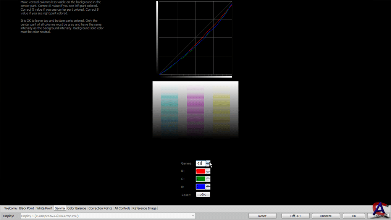Image resolution: width=391 pixels, height=220 pixels.
Task: Select the red R value field
Action: click(200, 171)
